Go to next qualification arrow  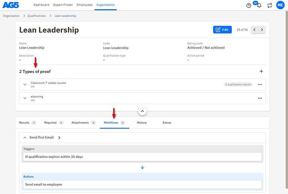tap(262, 30)
